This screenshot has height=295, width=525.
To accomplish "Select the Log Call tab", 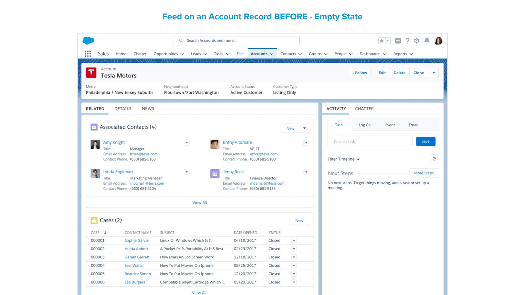I will click(x=366, y=125).
